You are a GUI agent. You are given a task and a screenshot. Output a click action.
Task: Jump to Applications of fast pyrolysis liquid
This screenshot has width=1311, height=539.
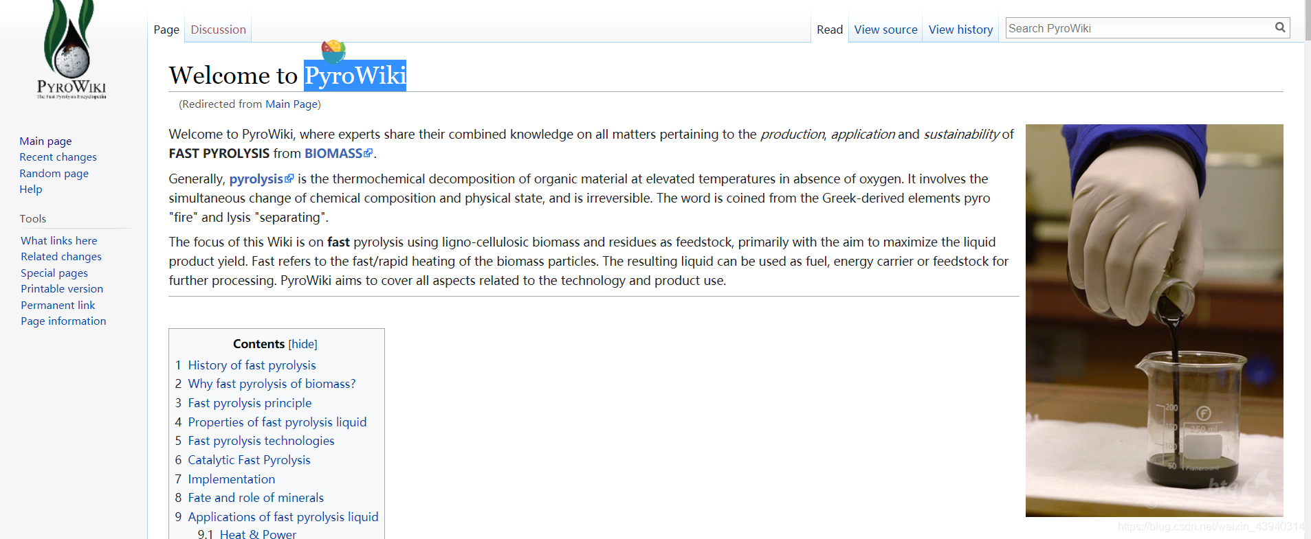[x=283, y=517]
